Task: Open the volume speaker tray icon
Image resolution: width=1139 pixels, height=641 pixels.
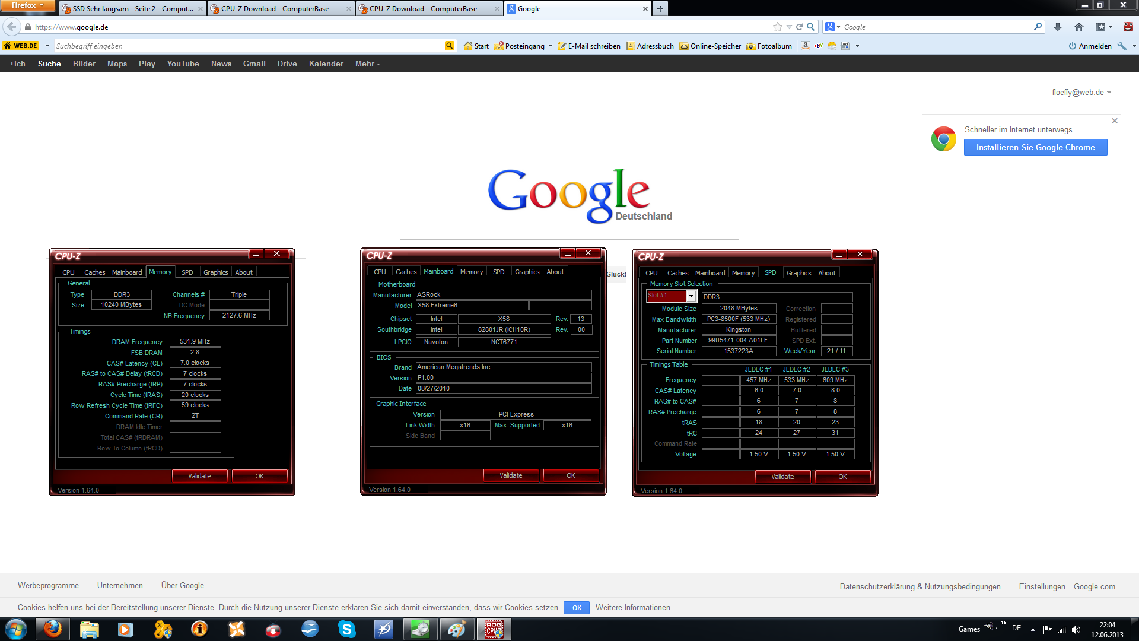Action: coord(1076,630)
